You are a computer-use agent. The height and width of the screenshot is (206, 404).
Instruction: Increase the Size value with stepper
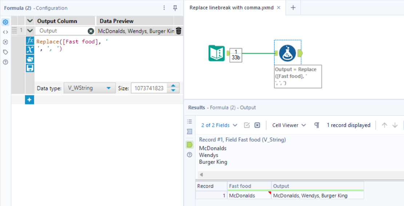pos(173,86)
